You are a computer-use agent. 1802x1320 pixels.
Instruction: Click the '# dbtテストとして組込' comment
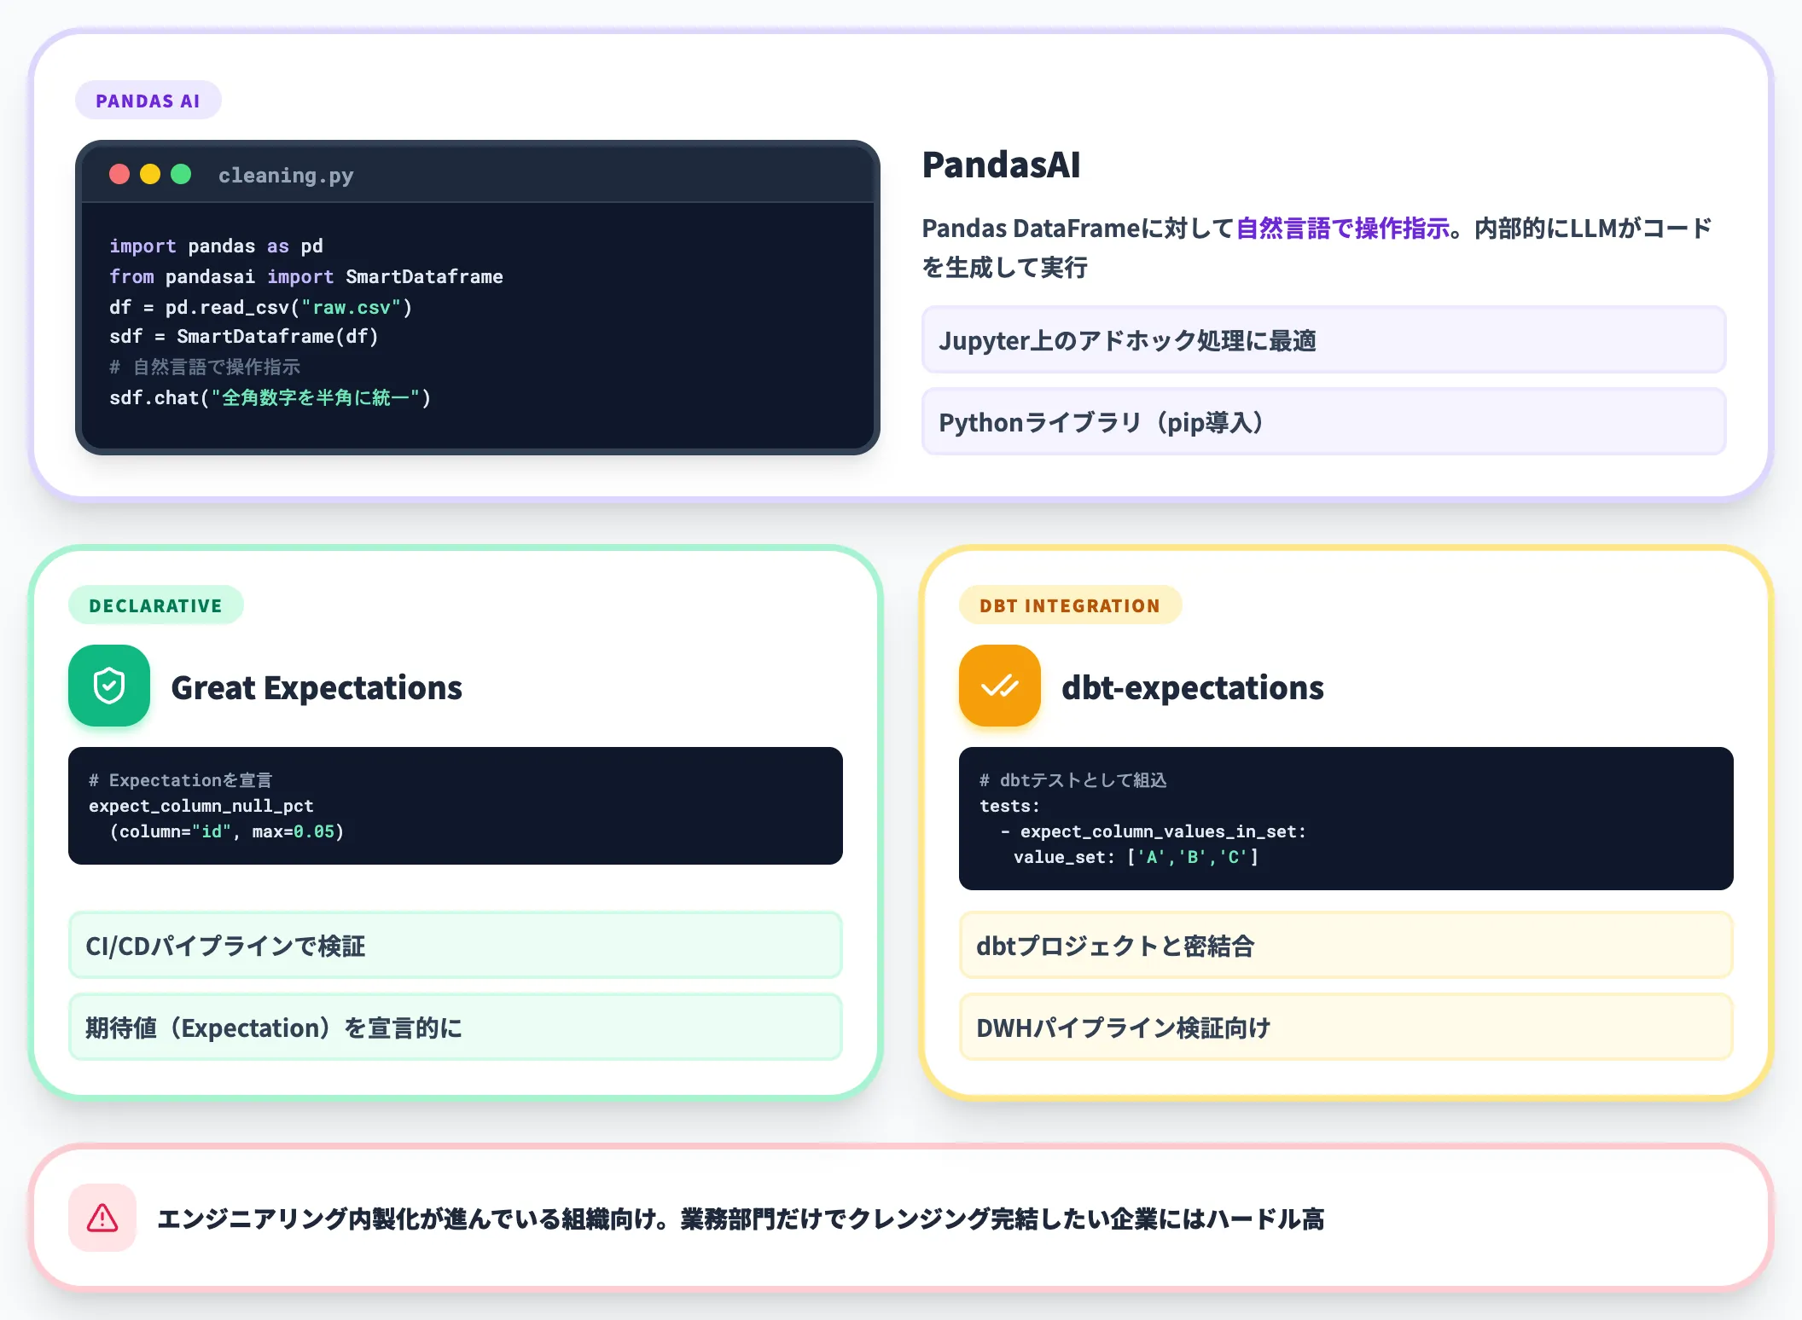coord(1073,780)
